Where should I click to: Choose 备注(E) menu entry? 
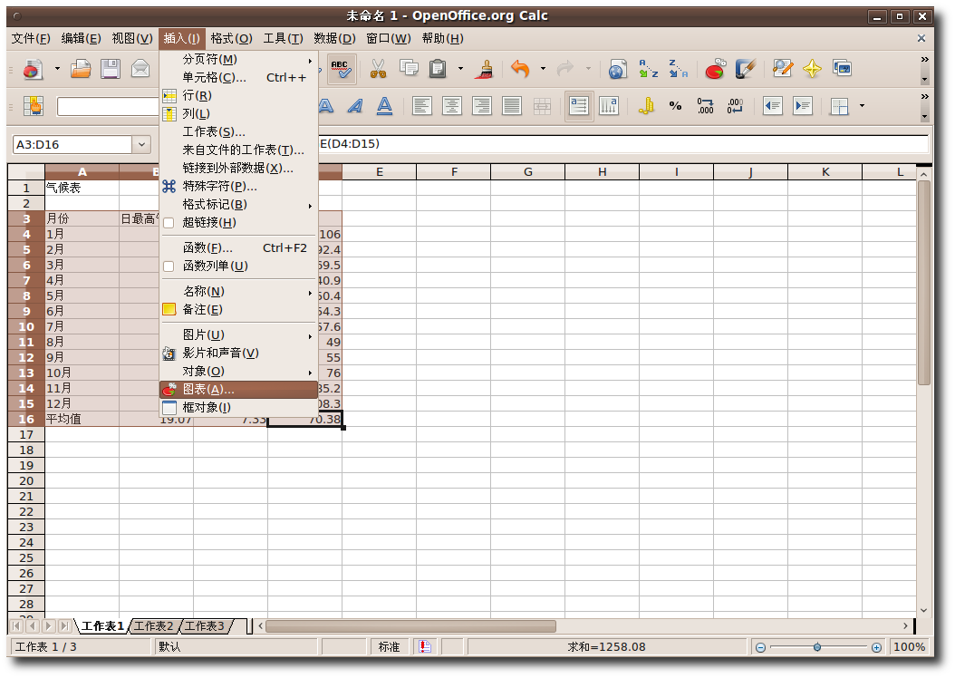(239, 310)
